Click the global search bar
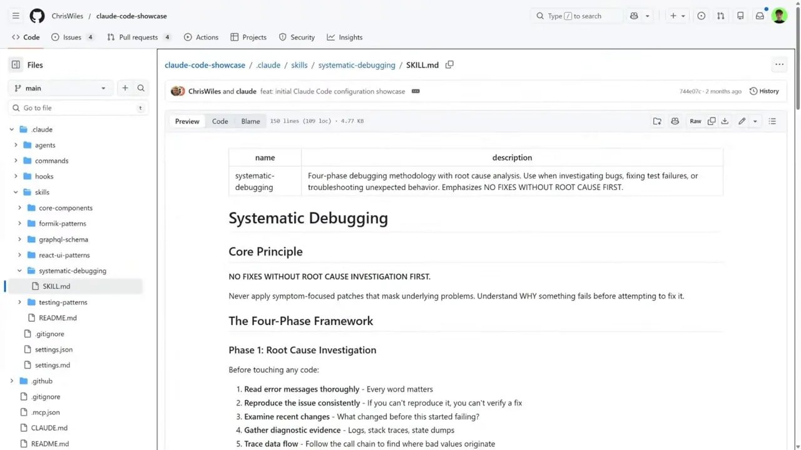801x450 pixels. click(x=576, y=16)
